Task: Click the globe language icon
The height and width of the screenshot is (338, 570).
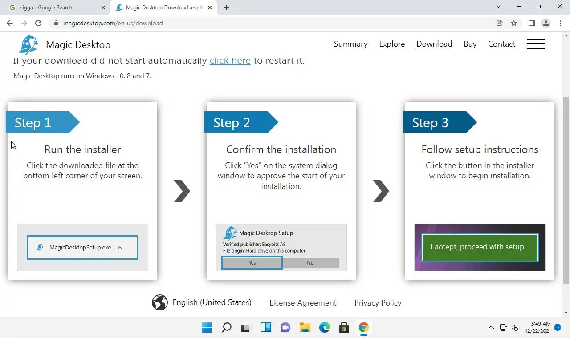Action: (x=160, y=302)
